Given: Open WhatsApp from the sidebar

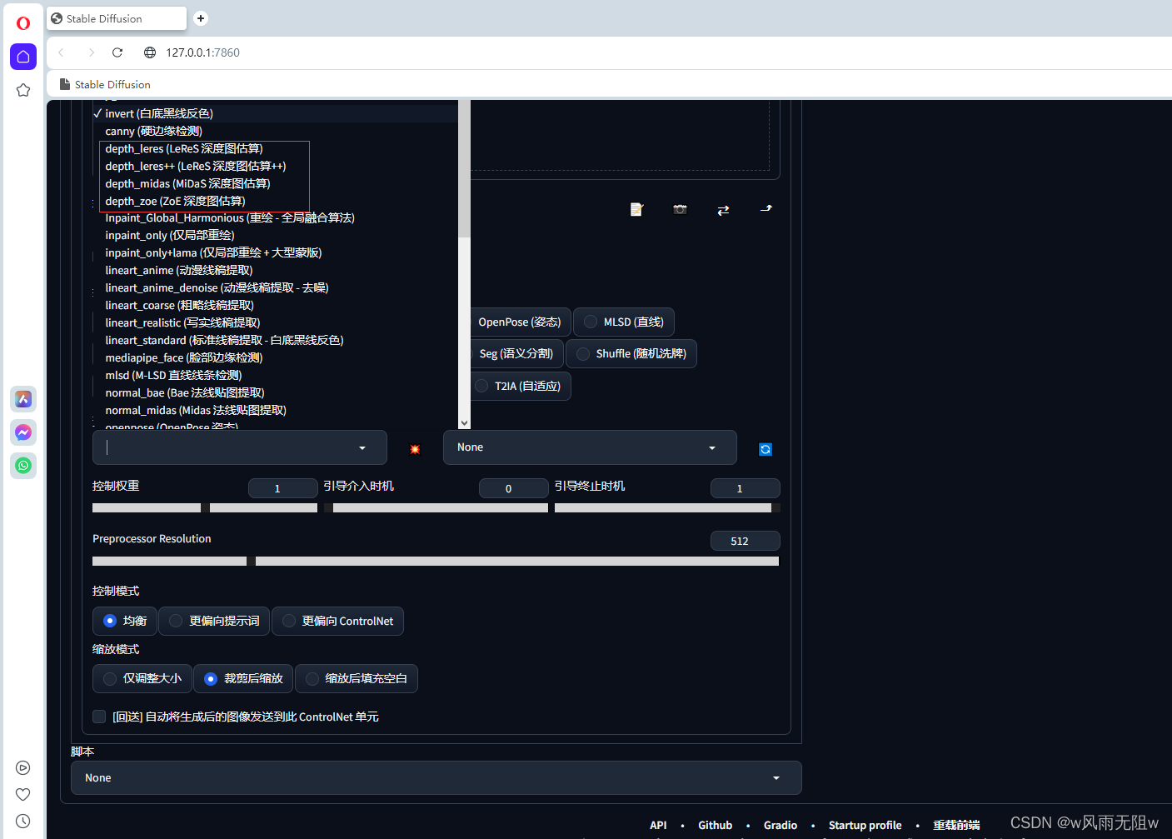Looking at the screenshot, I should click(x=23, y=466).
